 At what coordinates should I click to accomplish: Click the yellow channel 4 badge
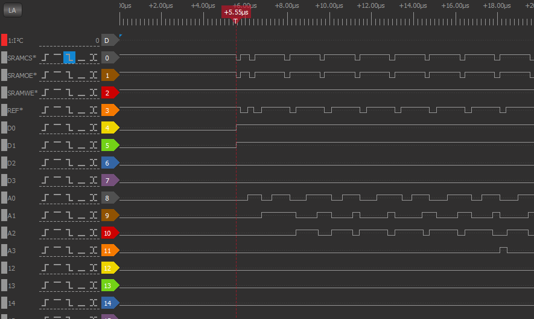click(110, 128)
